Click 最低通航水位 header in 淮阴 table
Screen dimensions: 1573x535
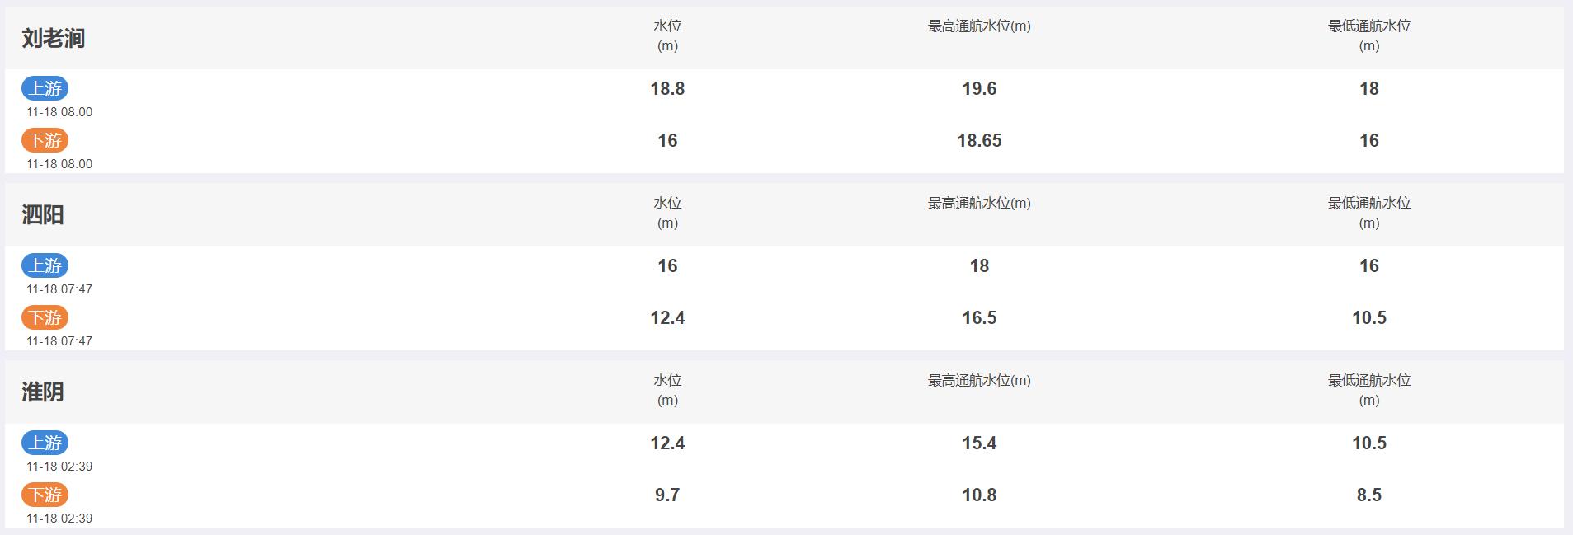(1369, 390)
